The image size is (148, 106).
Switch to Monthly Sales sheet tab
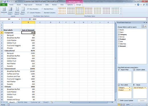(22, 102)
